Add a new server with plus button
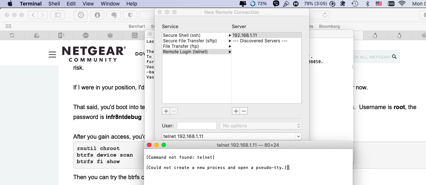Viewport: 426px width, 185px height. pyautogui.click(x=236, y=111)
